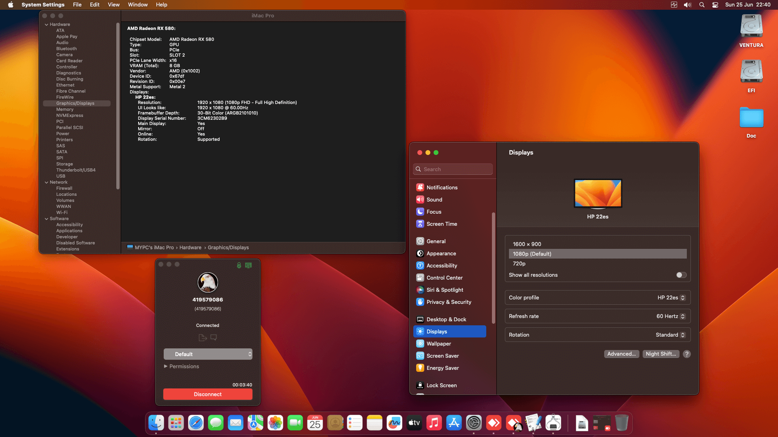Screen dimensions: 778x437
Task: Open Notifications in System Settings sidebar
Action: (x=450, y=187)
